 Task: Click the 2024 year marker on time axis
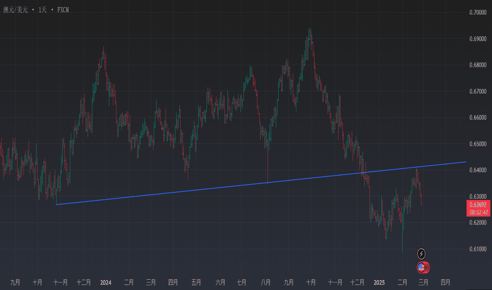coord(105,282)
